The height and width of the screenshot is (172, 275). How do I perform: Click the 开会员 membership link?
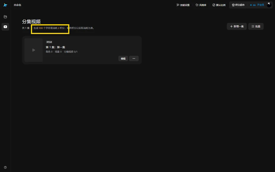click(x=261, y=5)
